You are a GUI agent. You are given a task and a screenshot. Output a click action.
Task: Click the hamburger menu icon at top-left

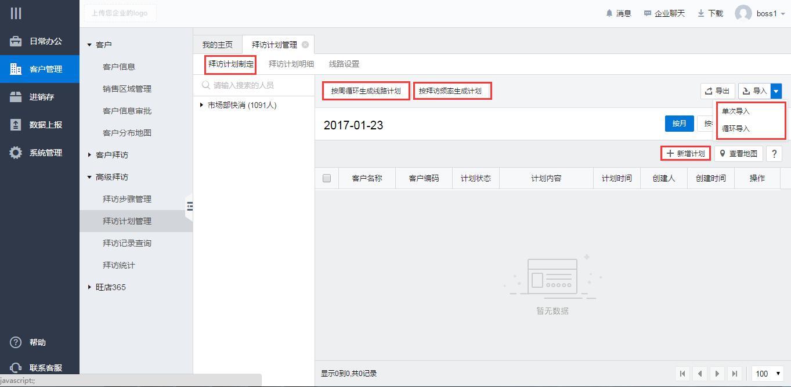(16, 13)
